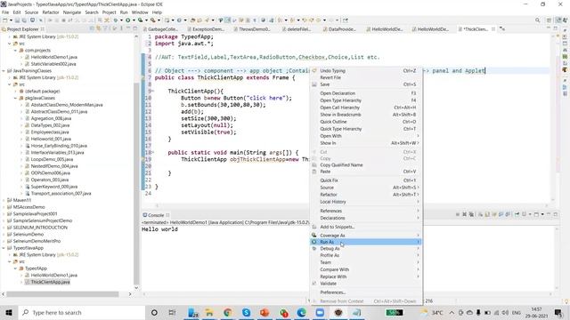This screenshot has height=320, width=570.
Task: Collapse the pkgJavaClasses package node
Action: (16, 98)
